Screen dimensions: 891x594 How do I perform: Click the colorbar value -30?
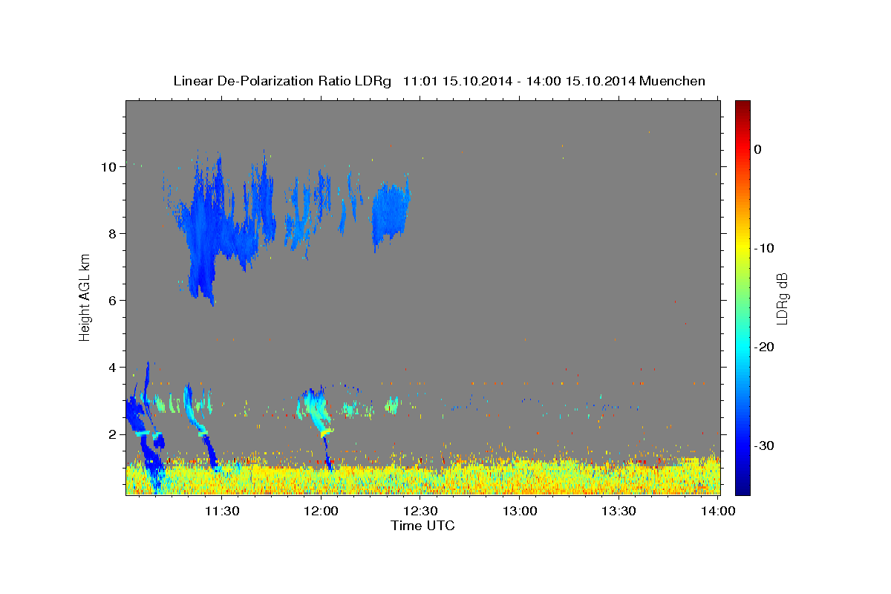click(764, 446)
